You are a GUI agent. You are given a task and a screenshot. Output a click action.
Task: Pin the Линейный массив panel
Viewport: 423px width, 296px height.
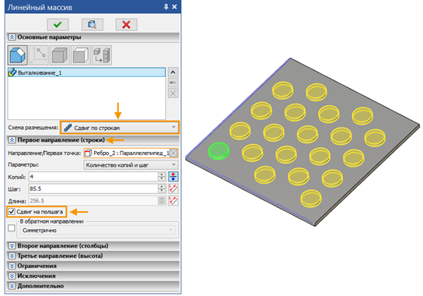(166, 7)
